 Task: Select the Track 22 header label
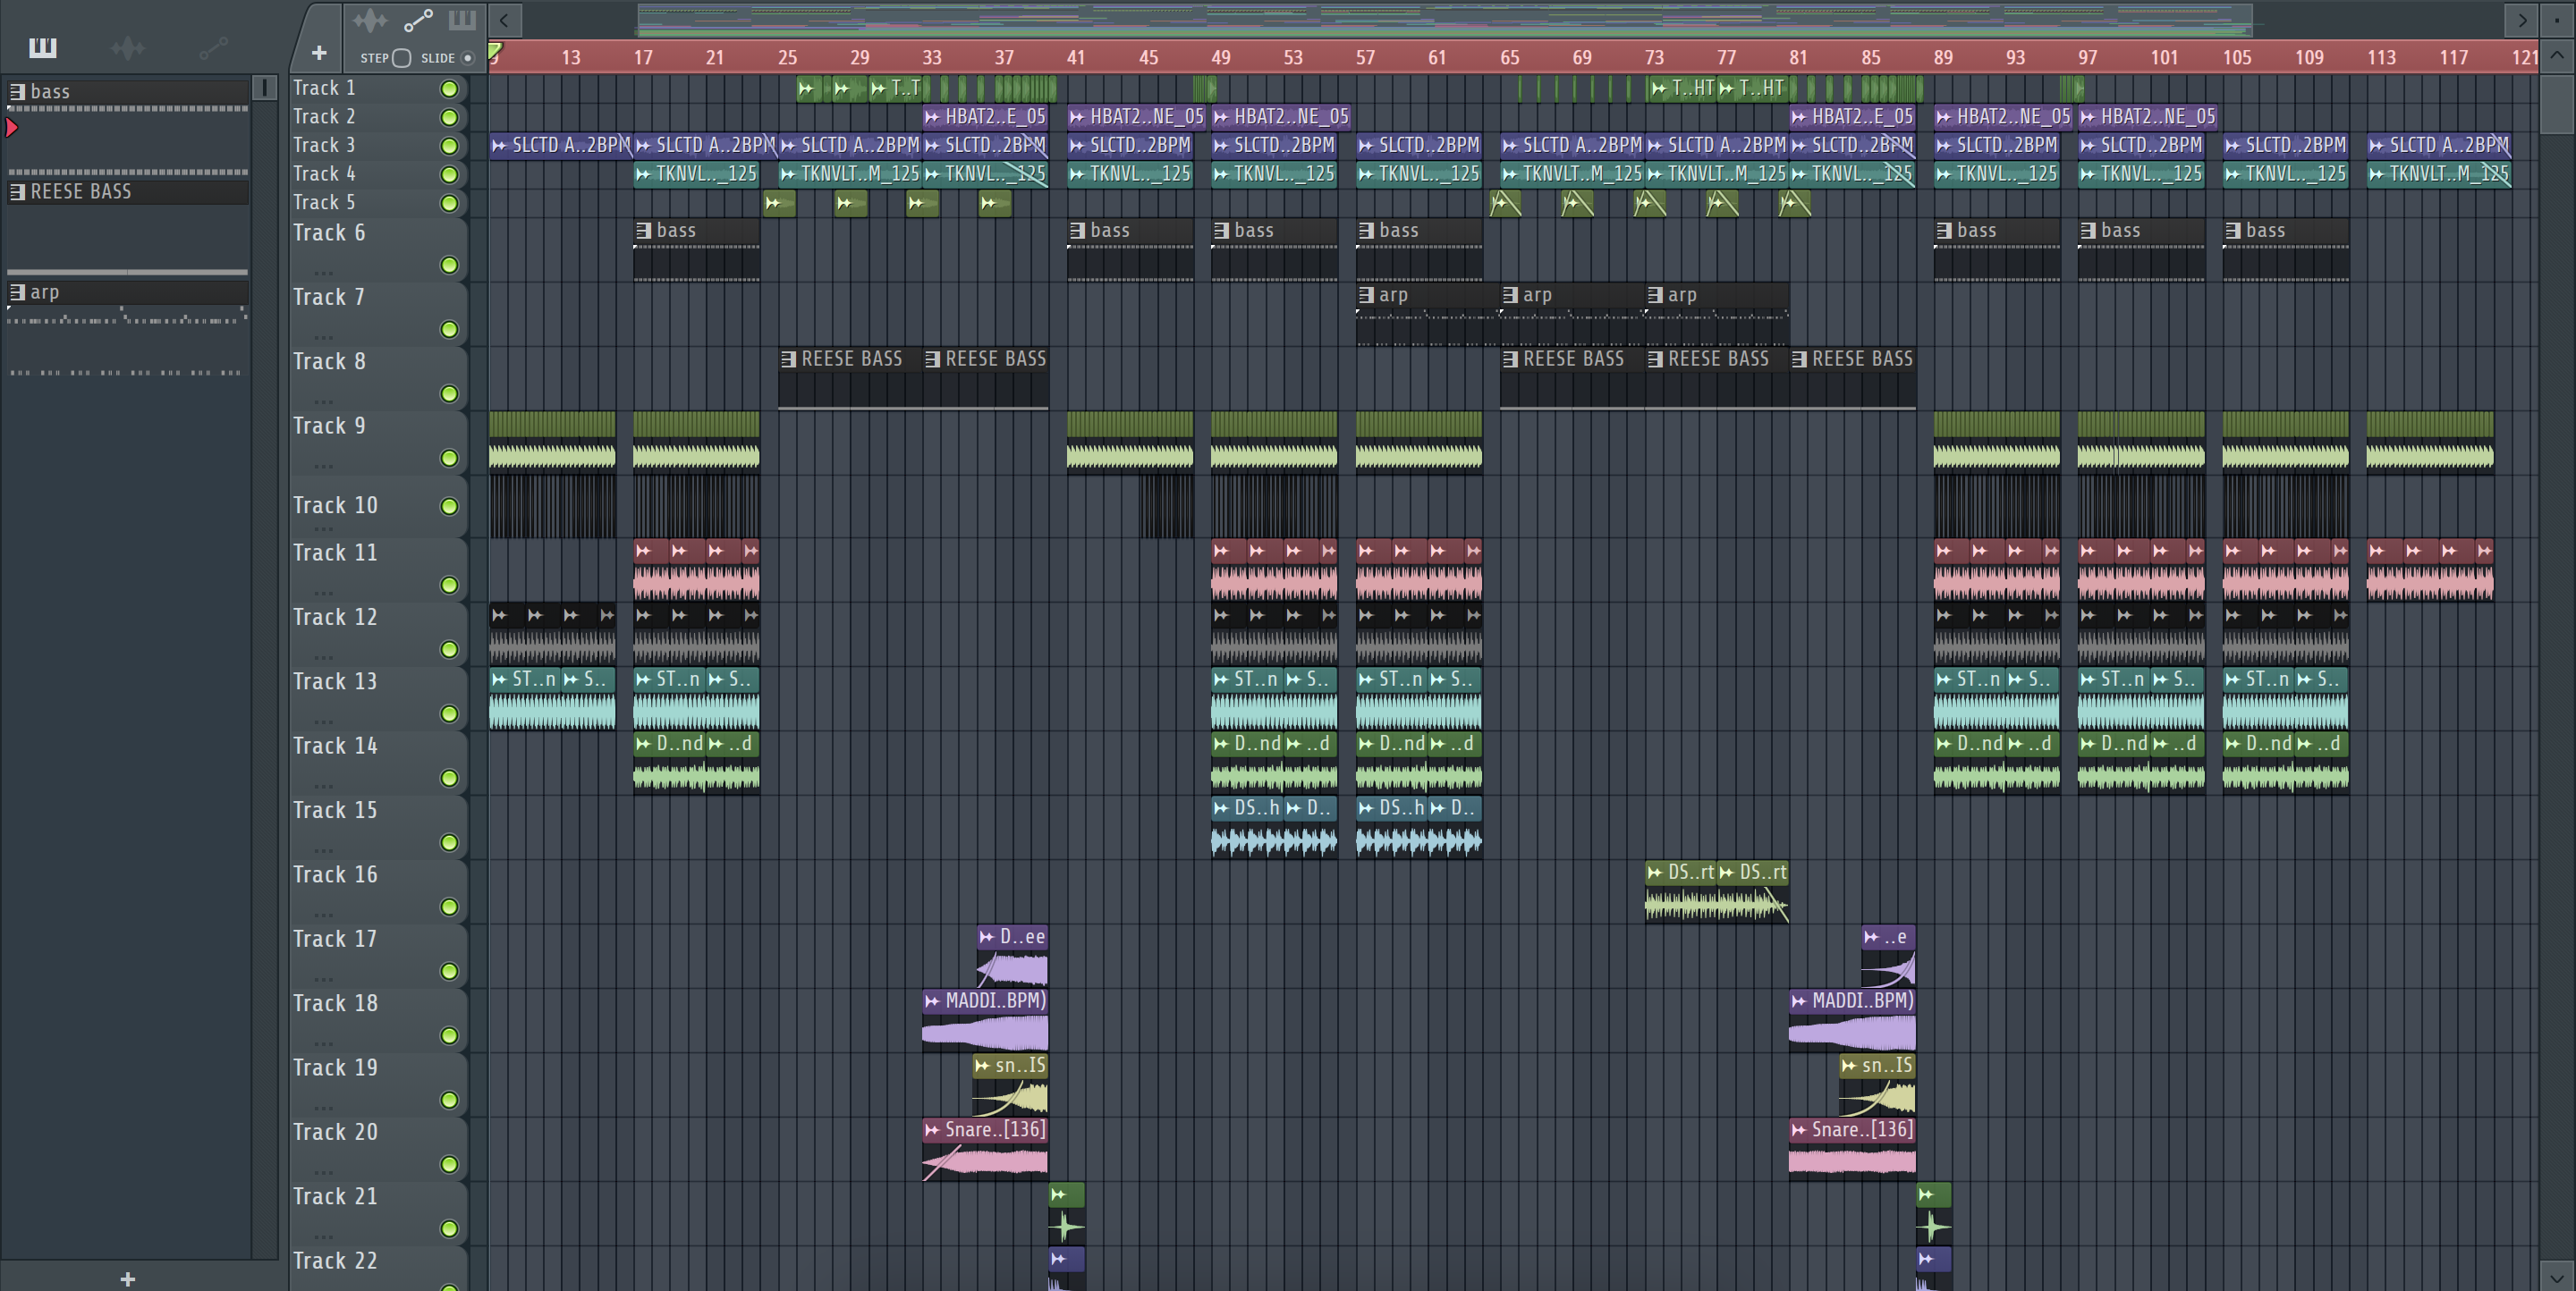coord(335,1260)
